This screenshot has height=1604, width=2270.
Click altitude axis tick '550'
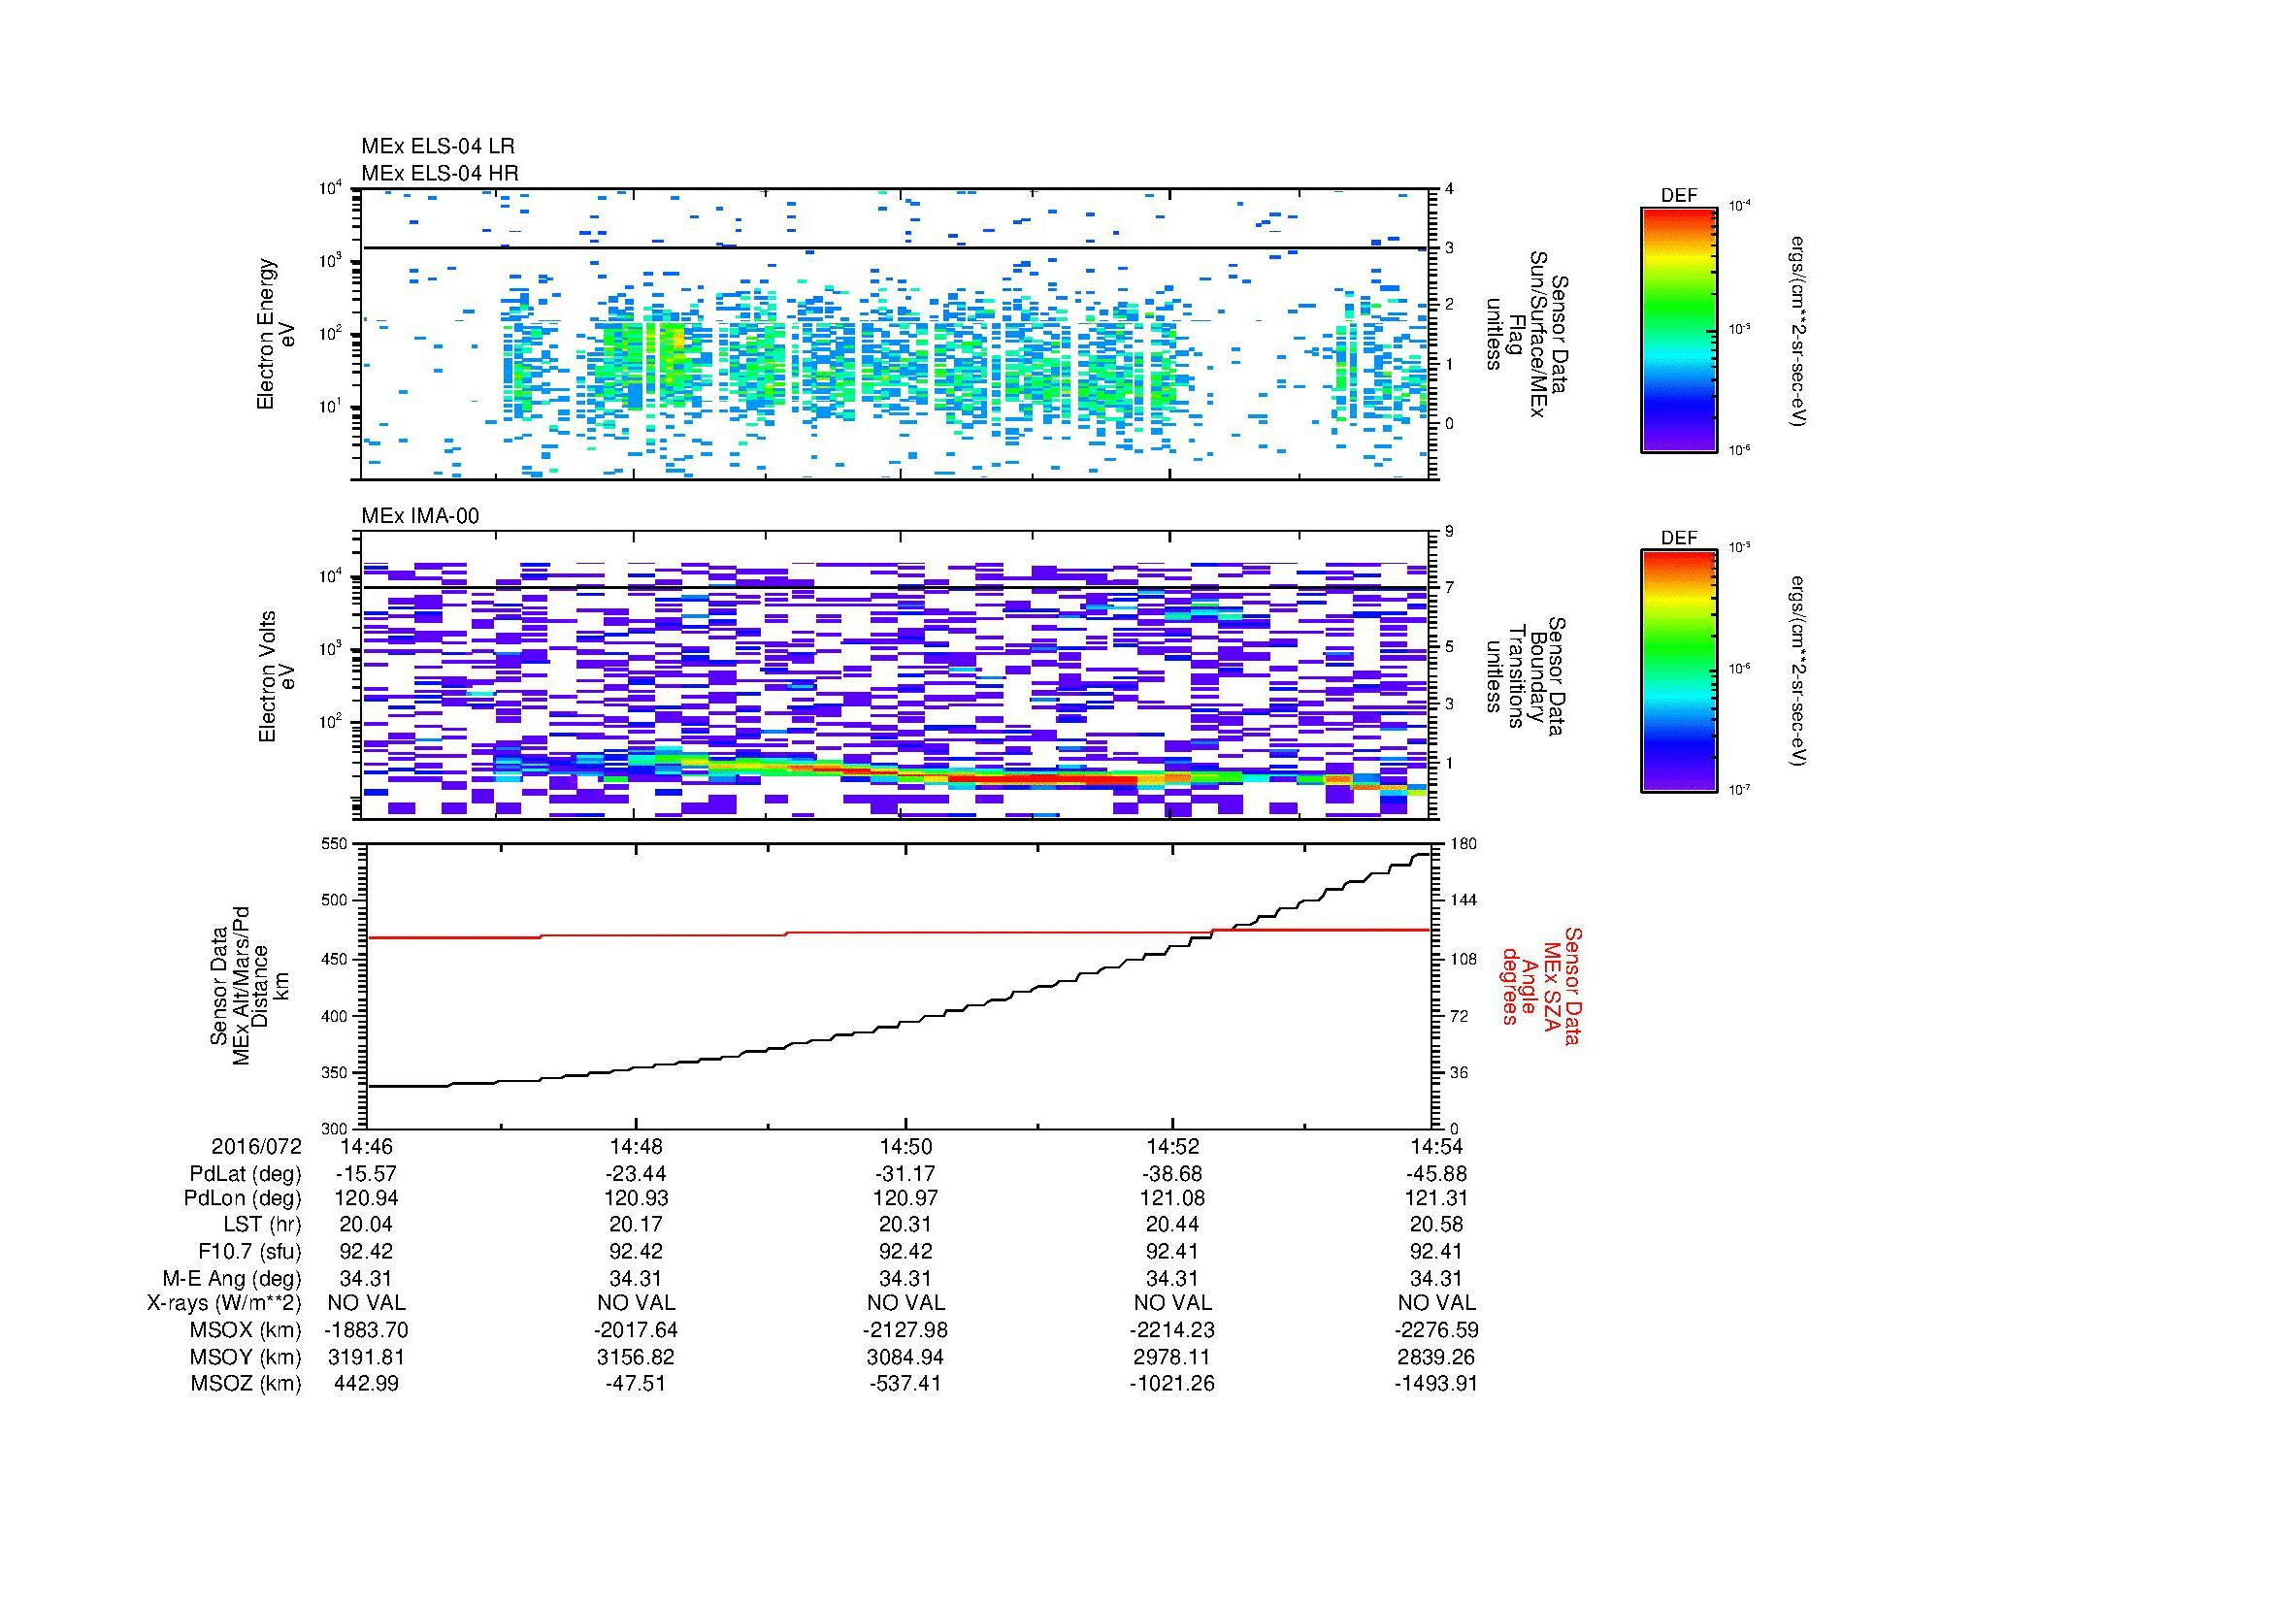pos(336,844)
